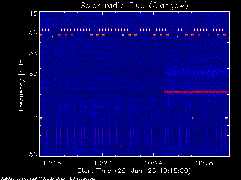Click the 'Solar radio Flux (Glasgow)' title
The height and width of the screenshot is (180, 241).
[134, 6]
